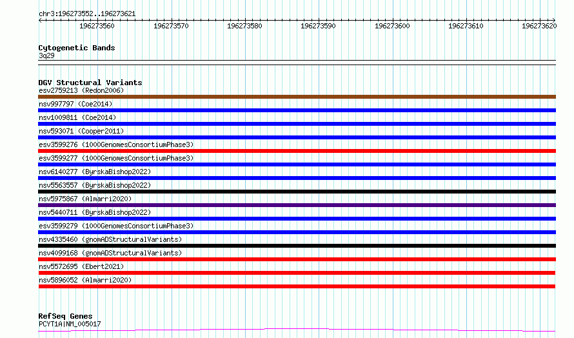
Task: Click ruler position 196273610
Action: (466, 26)
